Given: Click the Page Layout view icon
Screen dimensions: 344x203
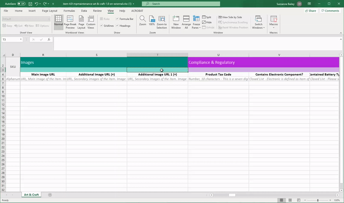Looking at the screenshot, I should pos(81,22).
